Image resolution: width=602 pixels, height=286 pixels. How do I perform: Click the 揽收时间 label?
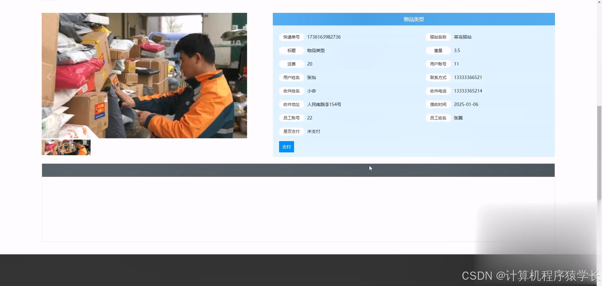pos(438,104)
